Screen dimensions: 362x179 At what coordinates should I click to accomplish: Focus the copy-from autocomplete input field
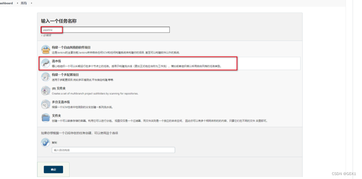pos(113,150)
